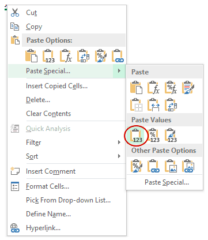Screen dimensions: 208x240
Task: Expand the Sort submenu arrow
Action: (x=119, y=156)
